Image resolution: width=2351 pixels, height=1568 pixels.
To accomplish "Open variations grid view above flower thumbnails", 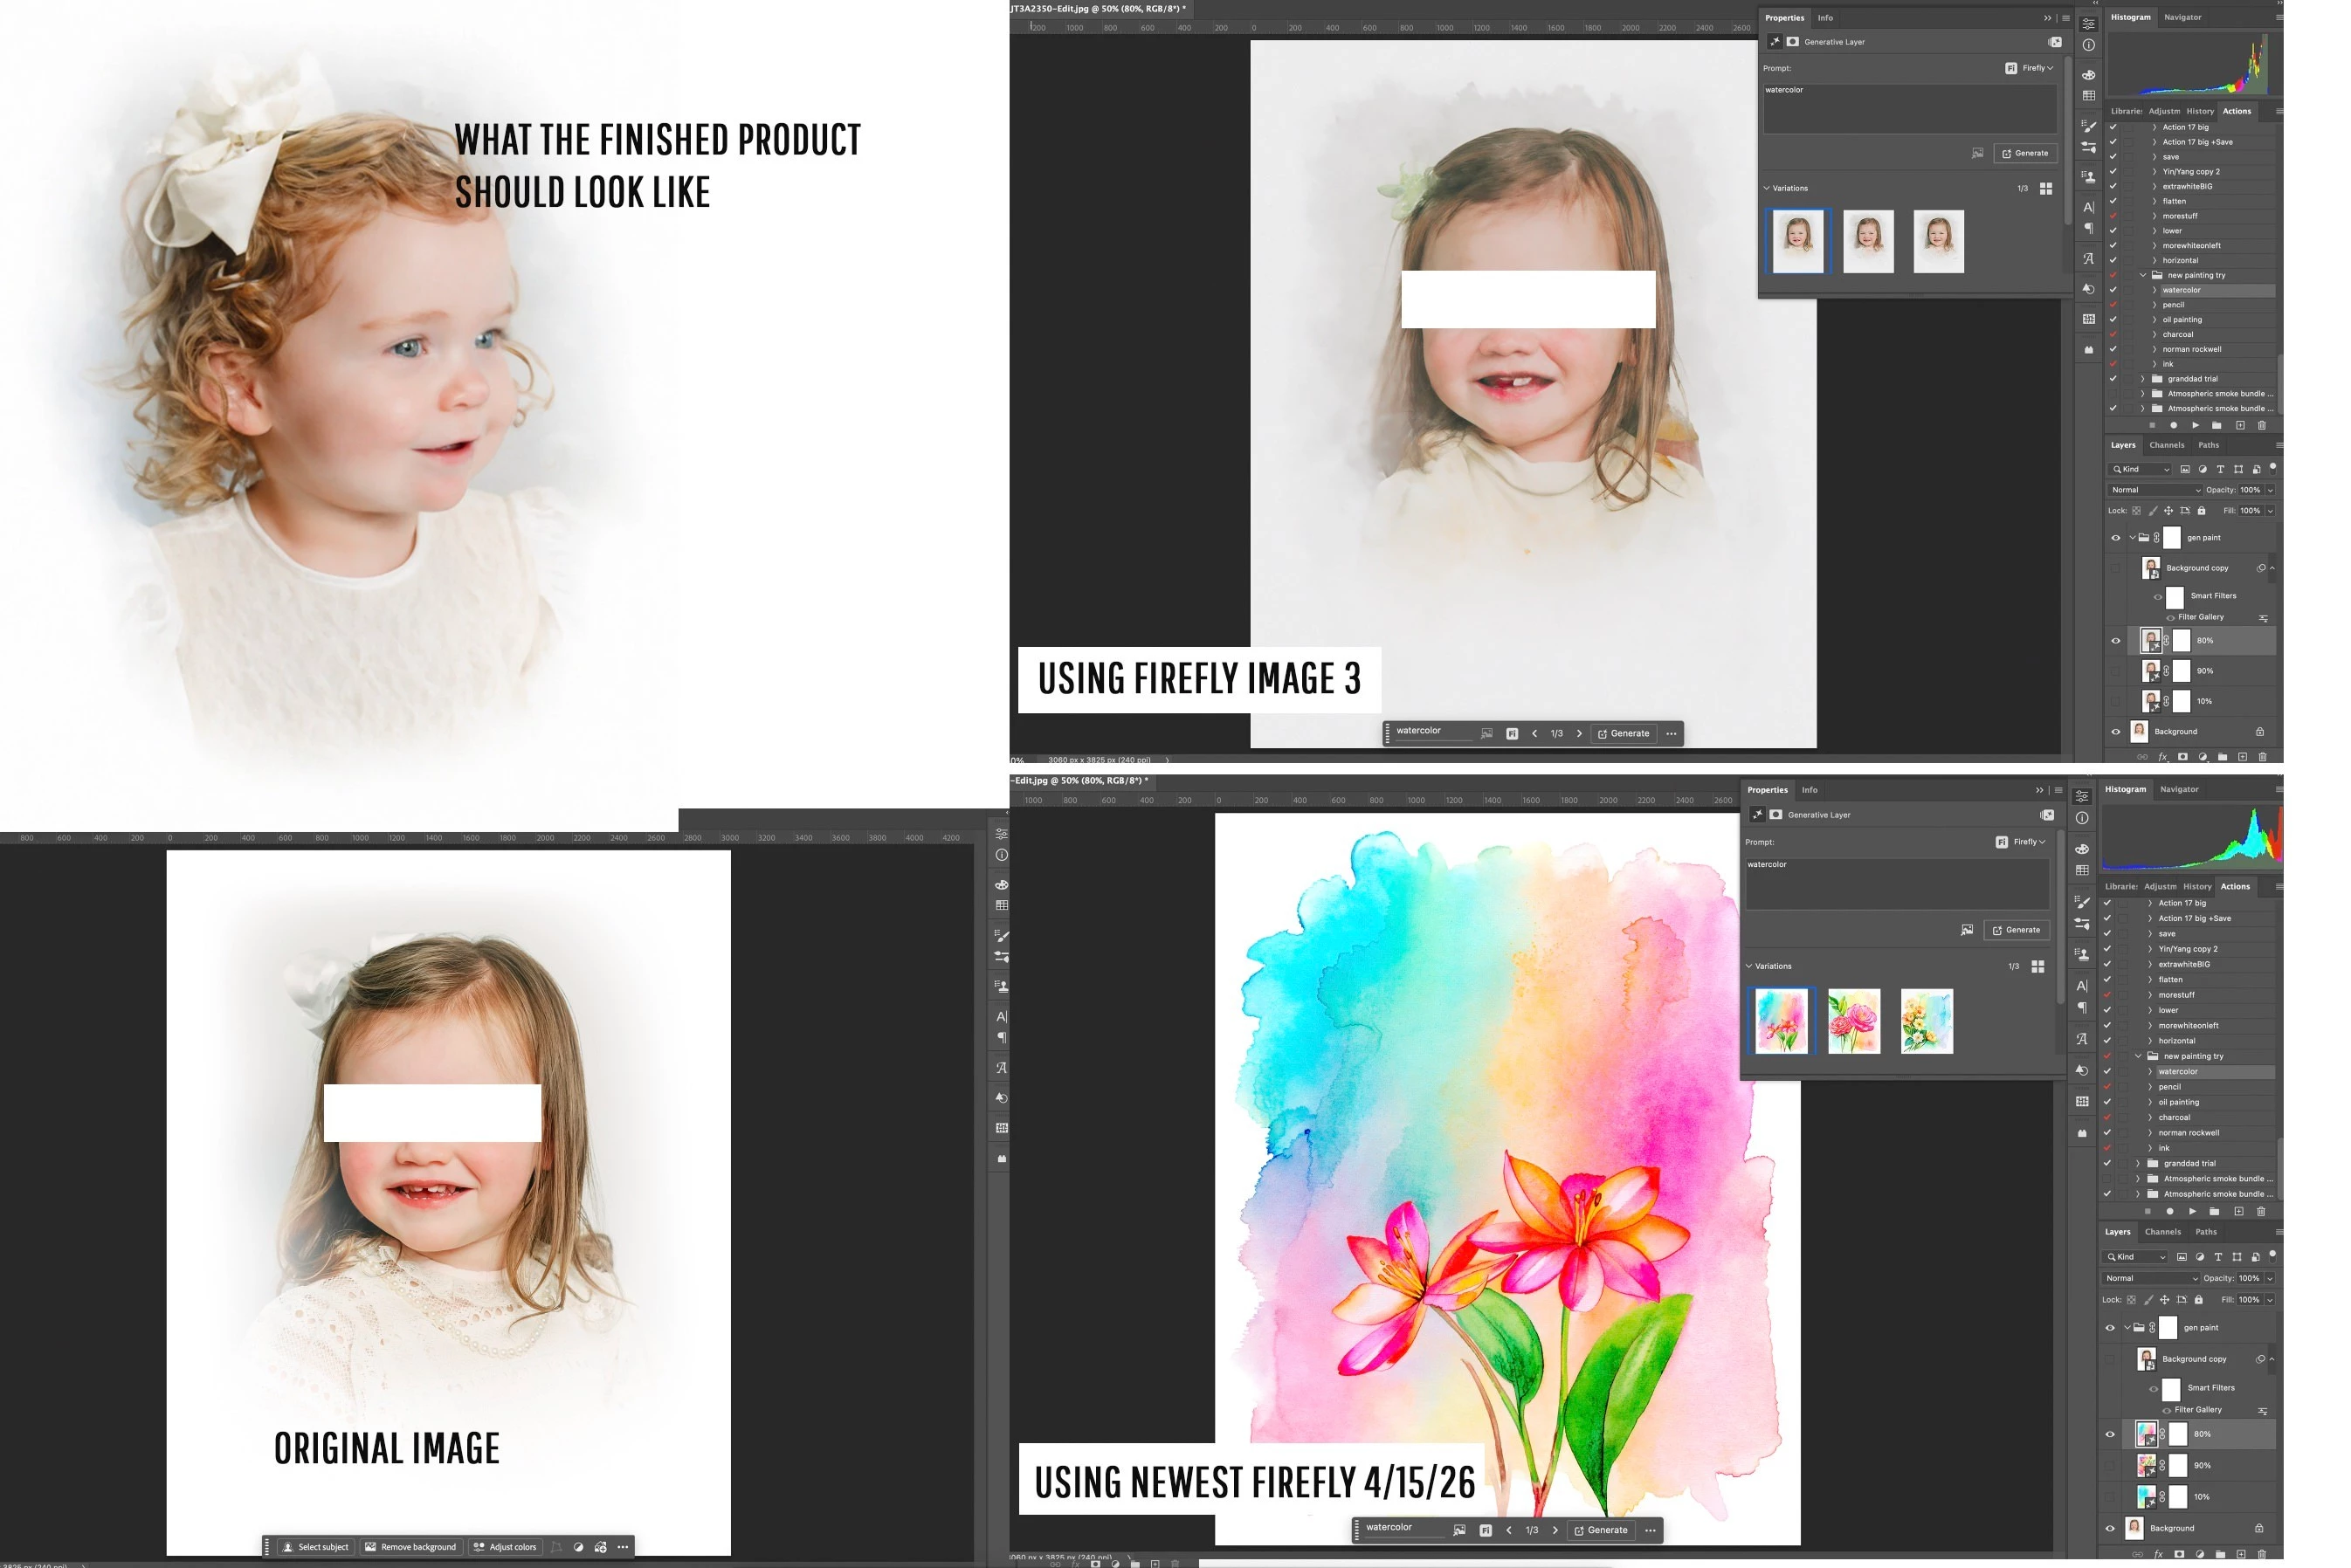I will point(2037,966).
